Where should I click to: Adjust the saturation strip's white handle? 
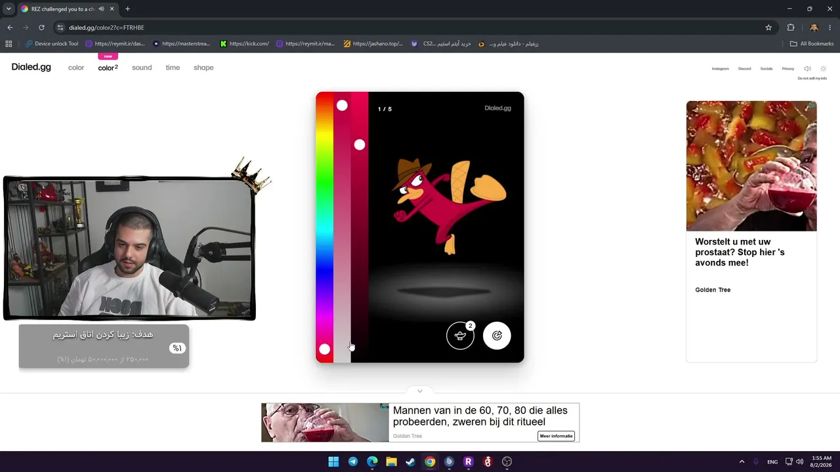click(342, 106)
